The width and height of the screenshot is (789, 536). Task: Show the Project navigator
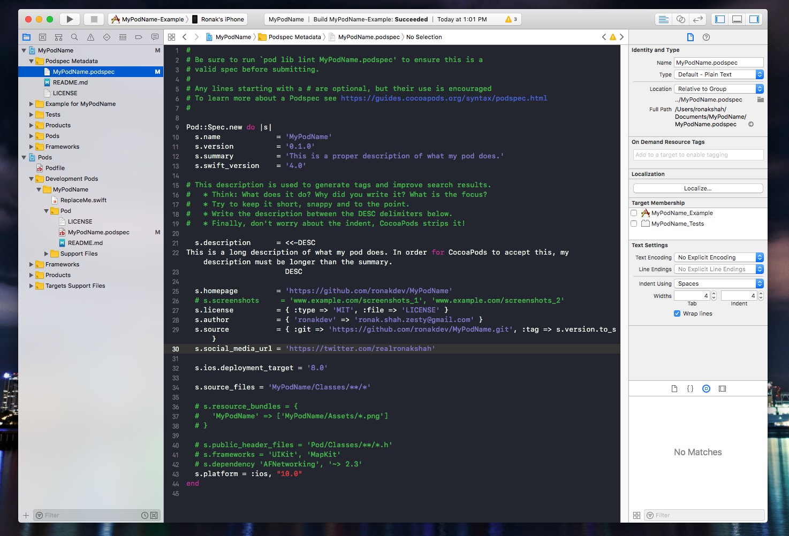pyautogui.click(x=26, y=37)
